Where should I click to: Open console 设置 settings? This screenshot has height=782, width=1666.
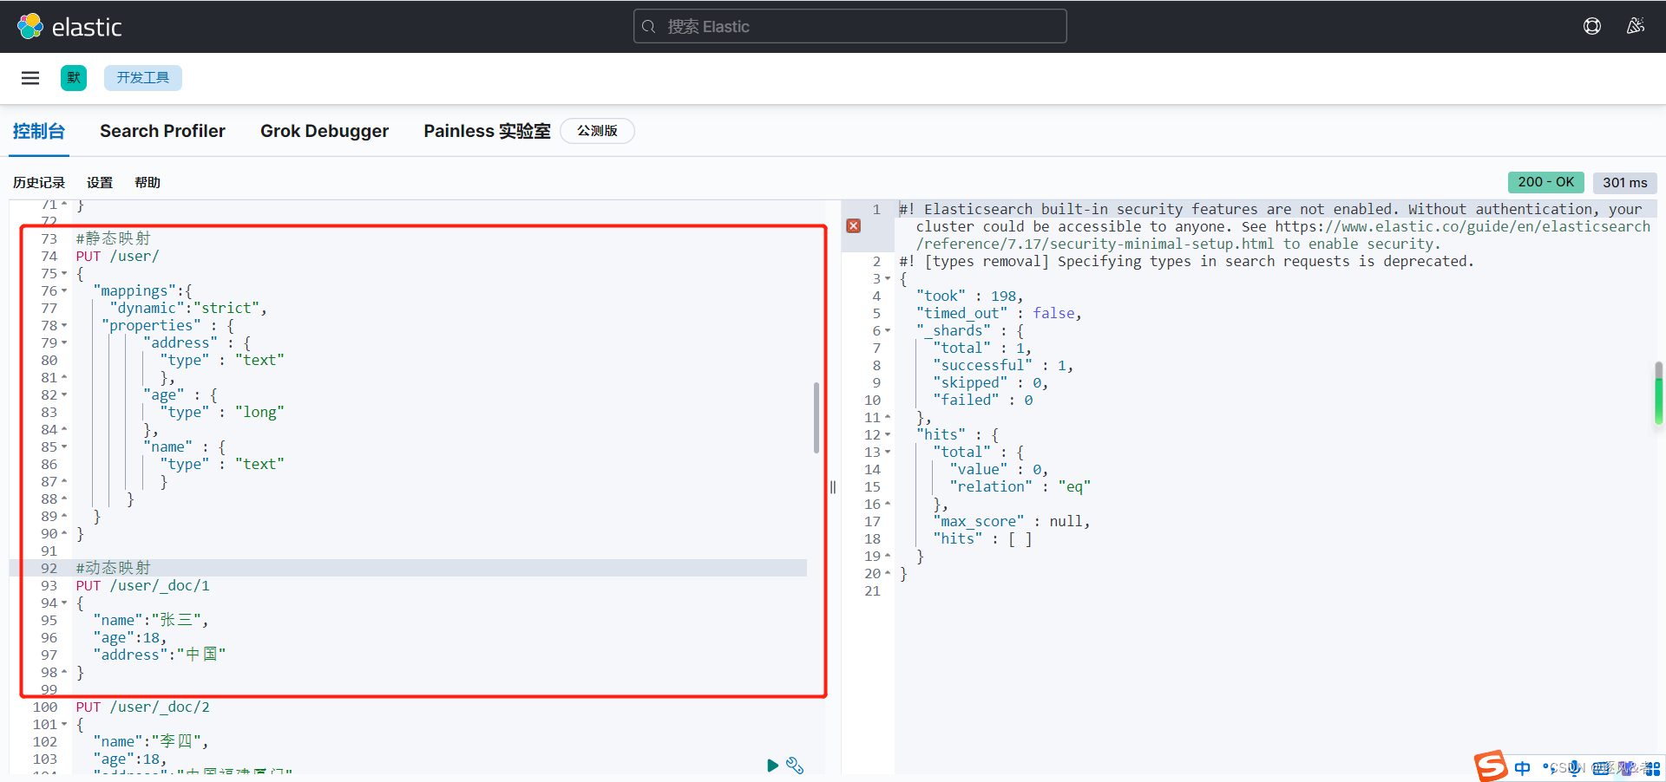tap(99, 182)
